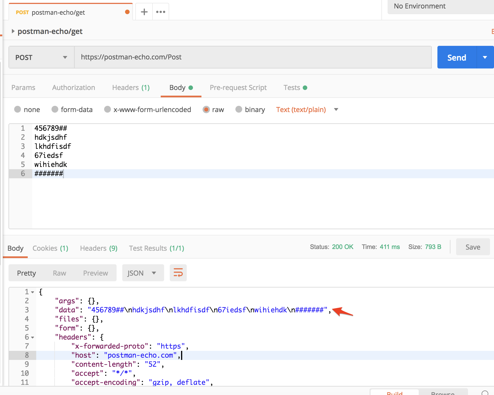Save the response with Save button

473,247
